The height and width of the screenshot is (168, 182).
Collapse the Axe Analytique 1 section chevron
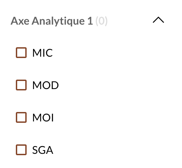(x=158, y=20)
